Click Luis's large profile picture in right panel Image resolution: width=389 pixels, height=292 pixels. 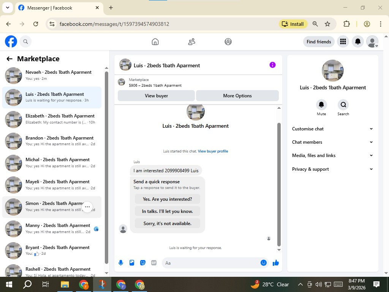click(332, 70)
